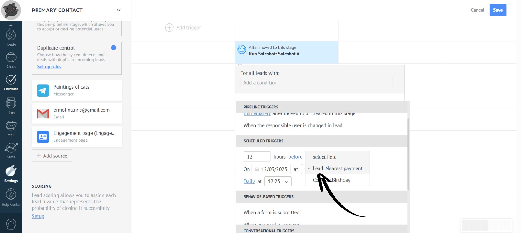The image size is (521, 233).
Task: Select 'Lead: Nearest payment' option
Action: click(337, 169)
